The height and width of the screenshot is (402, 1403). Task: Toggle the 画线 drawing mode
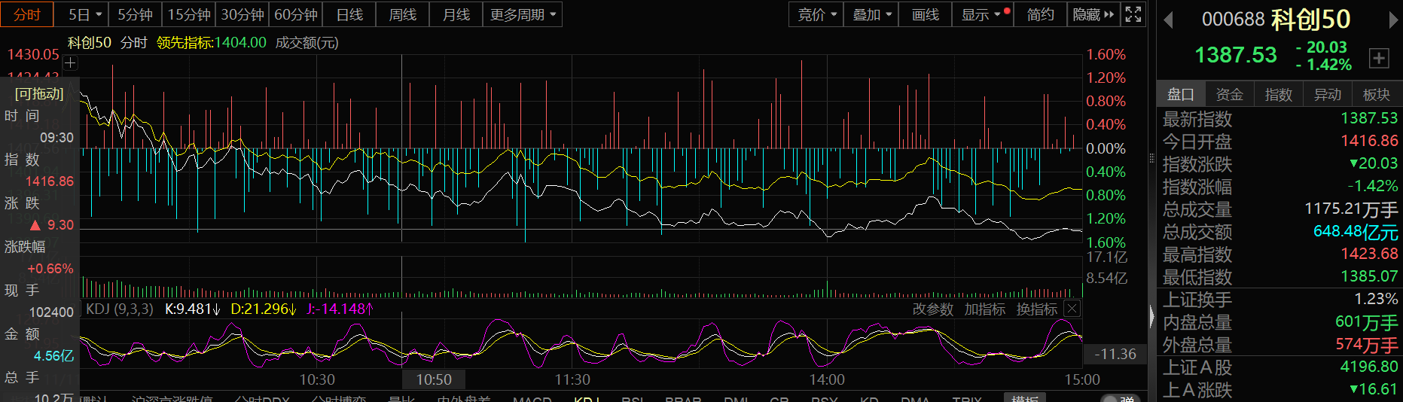[925, 14]
